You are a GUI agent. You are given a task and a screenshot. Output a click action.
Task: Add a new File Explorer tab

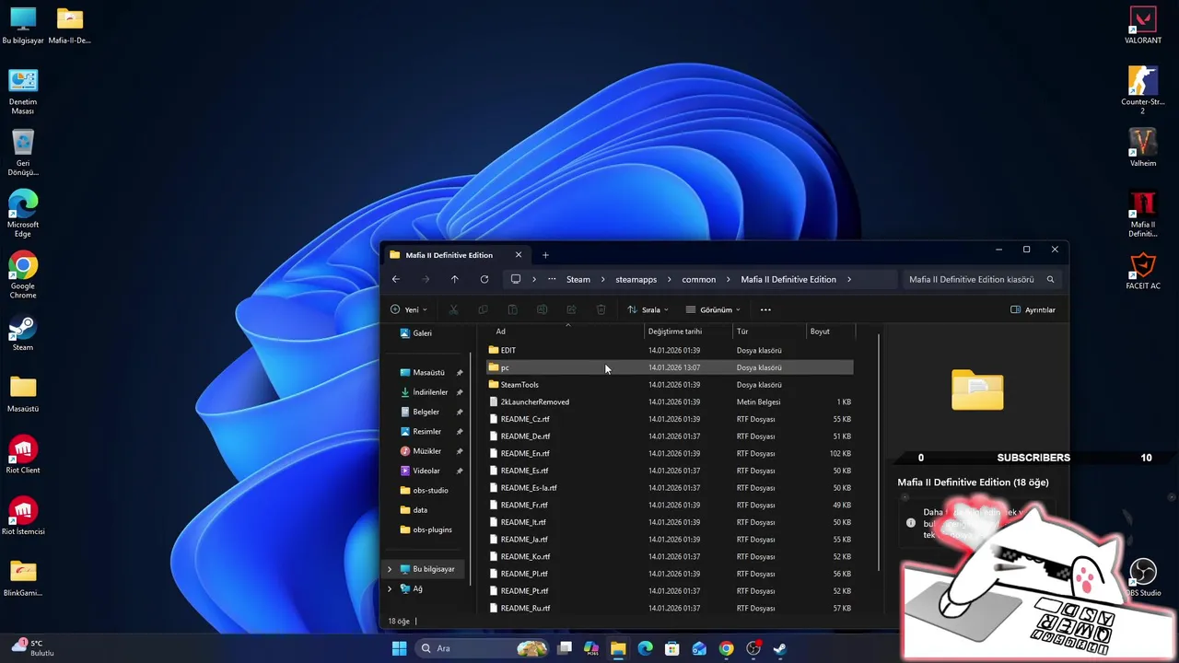[x=545, y=255]
